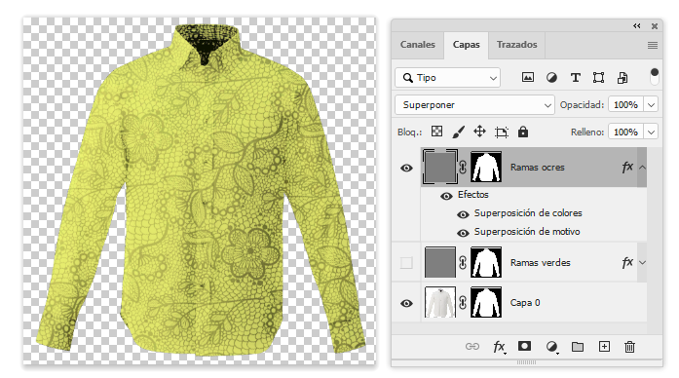Open the Trazados tab
The height and width of the screenshot is (378, 679).
[516, 45]
